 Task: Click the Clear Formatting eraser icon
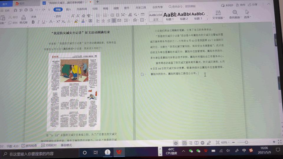point(83,16)
